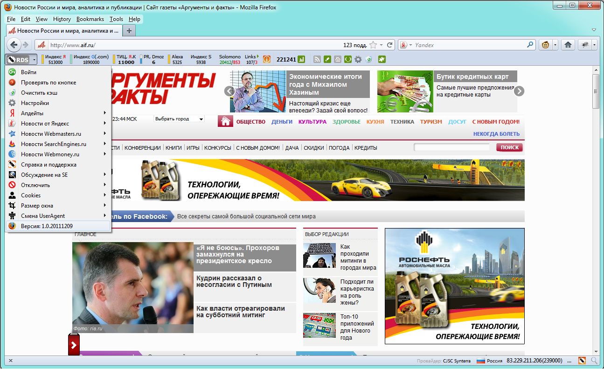This screenshot has width=604, height=369.
Task: Expand 'Отключить' submenu
Action: point(58,185)
